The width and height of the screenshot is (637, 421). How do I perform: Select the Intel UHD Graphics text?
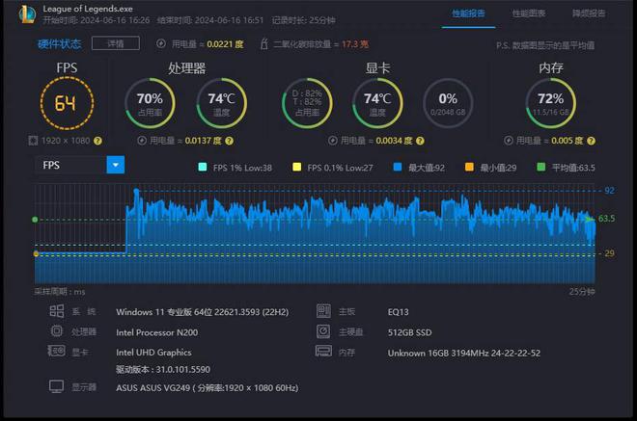pyautogui.click(x=153, y=353)
